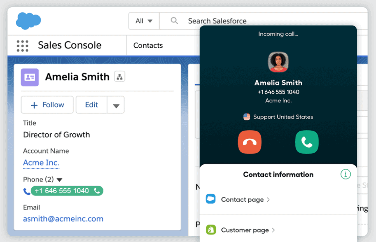This screenshot has height=242, width=376.
Task: Click the Salesforce icon beside Contact page
Action: 211,199
